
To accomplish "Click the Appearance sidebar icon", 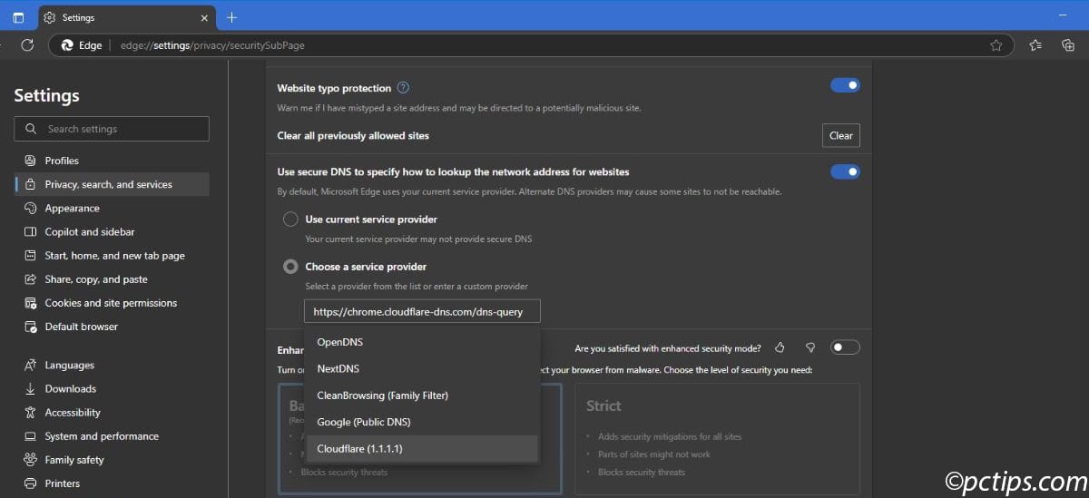I will pos(31,208).
